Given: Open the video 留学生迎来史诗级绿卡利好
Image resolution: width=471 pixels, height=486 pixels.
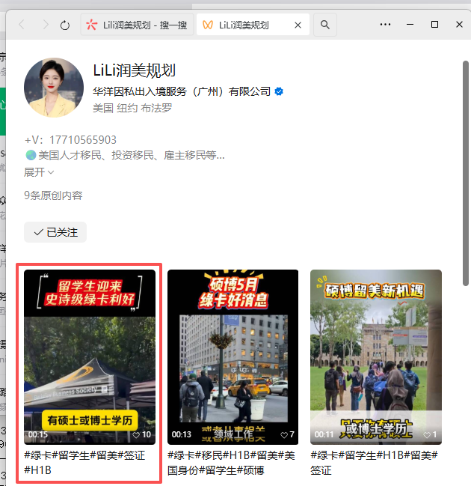Looking at the screenshot, I should pos(90,357).
